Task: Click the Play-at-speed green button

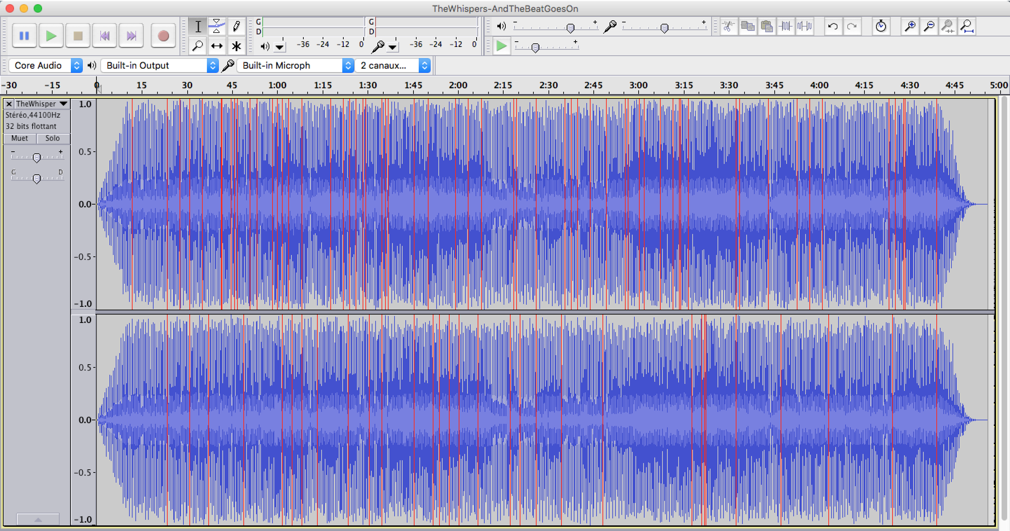Action: coord(501,46)
